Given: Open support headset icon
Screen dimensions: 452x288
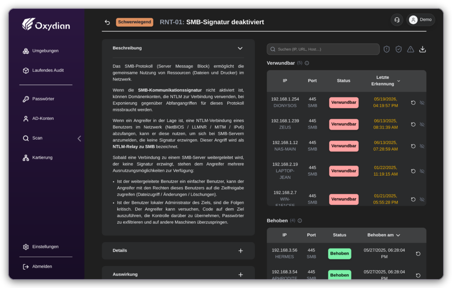Looking at the screenshot, I should pyautogui.click(x=397, y=19).
